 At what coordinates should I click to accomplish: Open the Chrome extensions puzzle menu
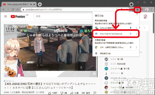click(137, 10)
